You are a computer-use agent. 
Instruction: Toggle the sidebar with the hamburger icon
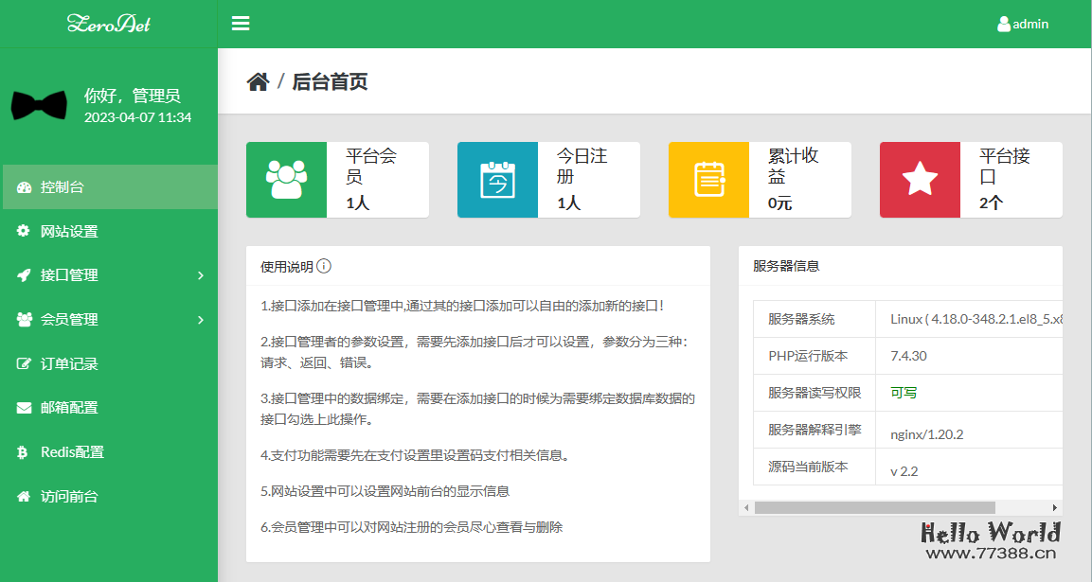pos(241,24)
